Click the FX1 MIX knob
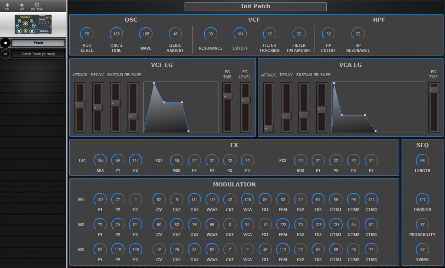Viewport: 445px width, 268px height. [100, 161]
